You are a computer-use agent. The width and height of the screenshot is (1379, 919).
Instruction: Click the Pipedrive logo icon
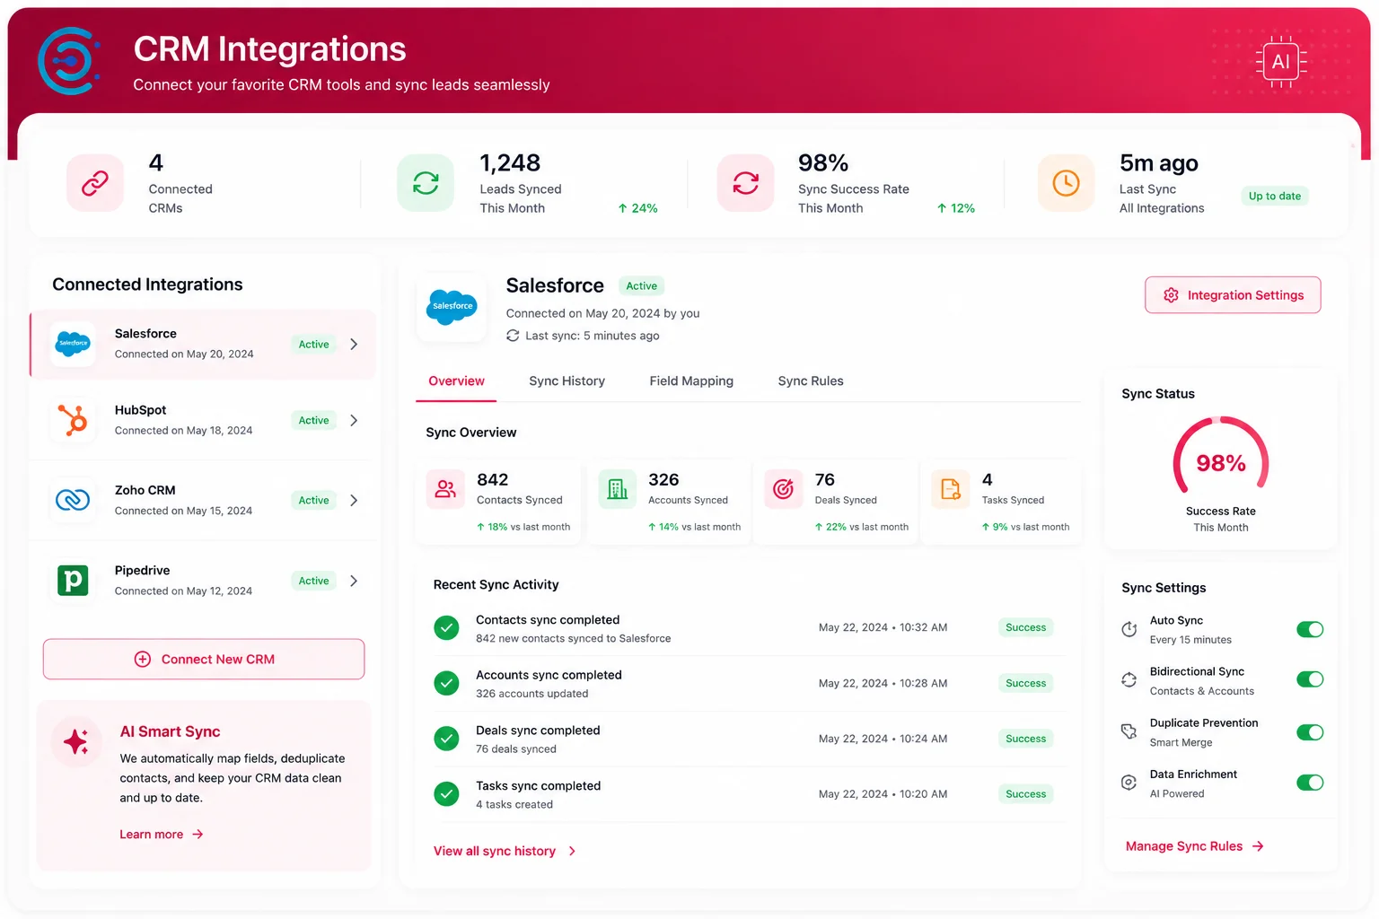coord(73,581)
